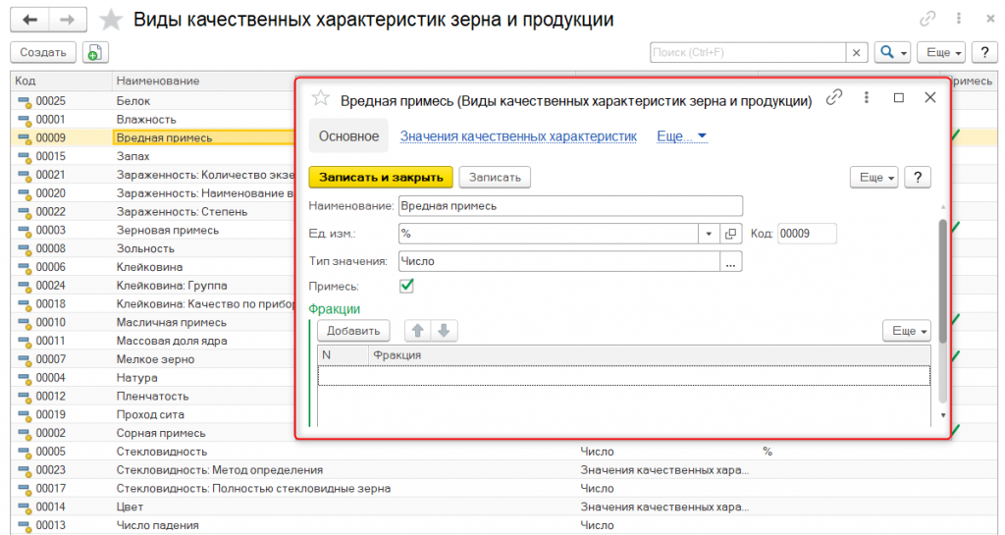Image resolution: width=1005 pixels, height=535 pixels.
Task: Click Добавить to add a fraction
Action: [353, 331]
